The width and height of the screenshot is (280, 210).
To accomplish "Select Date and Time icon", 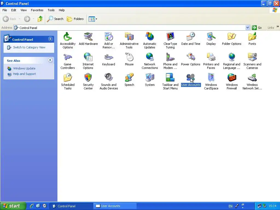I will coord(191,39).
